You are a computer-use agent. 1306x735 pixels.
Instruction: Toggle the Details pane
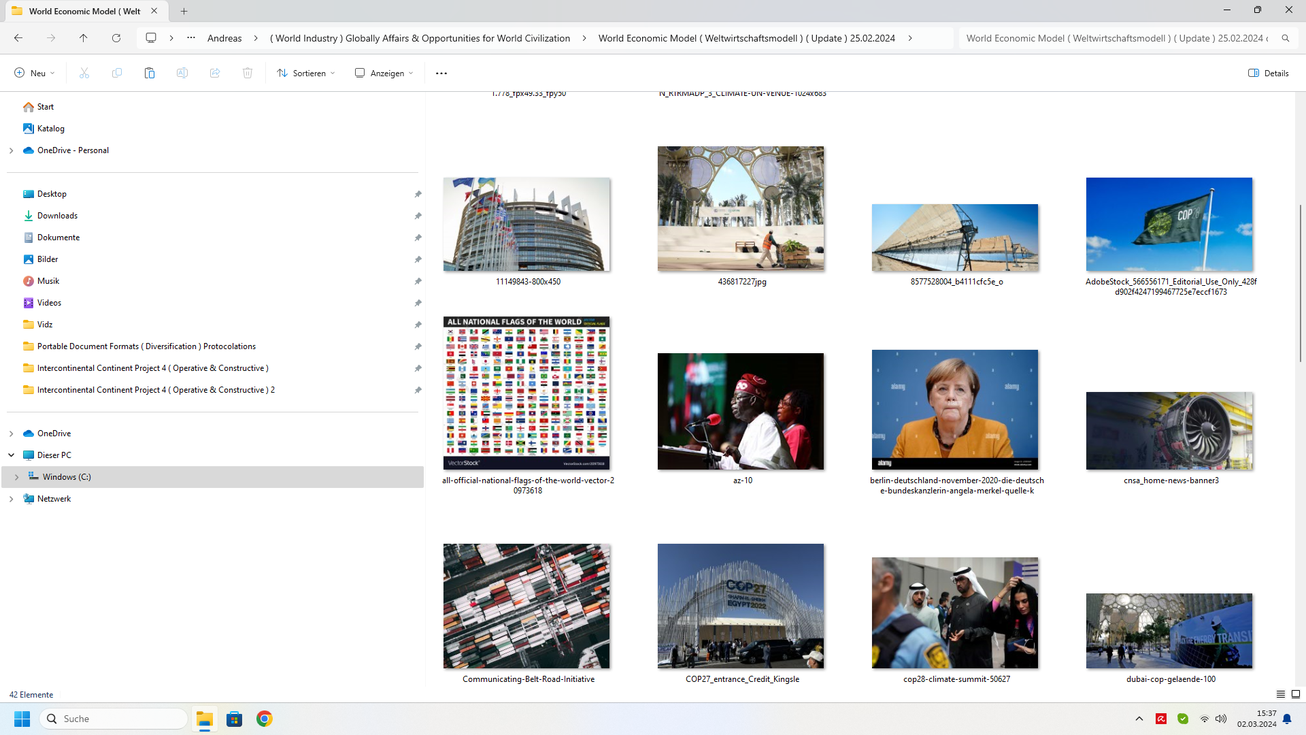coord(1269,73)
